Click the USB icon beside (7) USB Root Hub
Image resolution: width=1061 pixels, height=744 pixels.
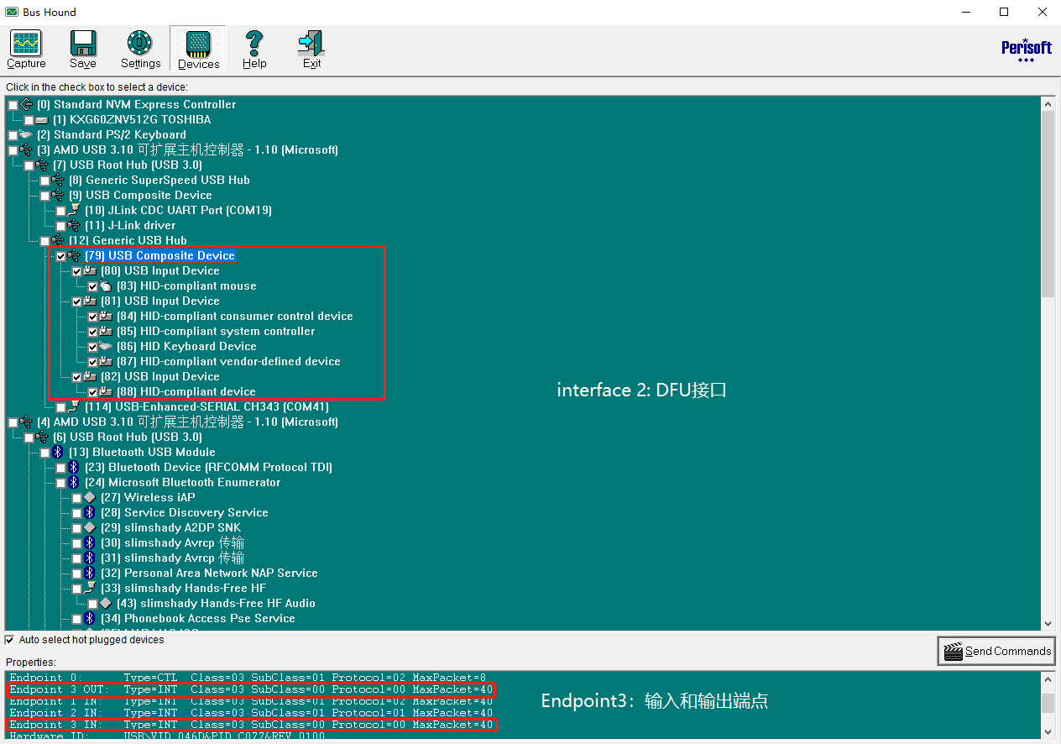point(43,165)
